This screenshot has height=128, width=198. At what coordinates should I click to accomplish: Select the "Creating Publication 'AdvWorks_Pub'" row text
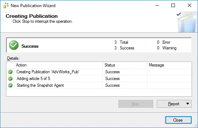pyautogui.click(x=48, y=72)
